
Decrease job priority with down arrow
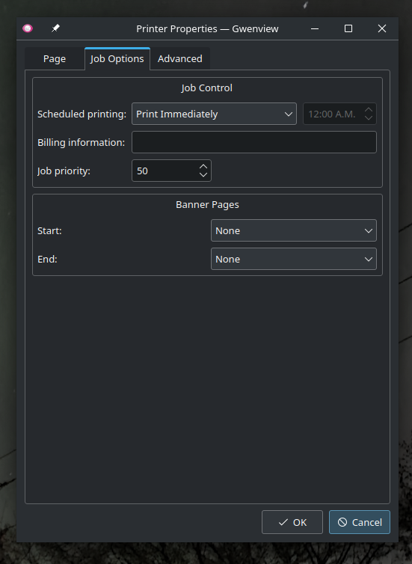[x=203, y=175]
